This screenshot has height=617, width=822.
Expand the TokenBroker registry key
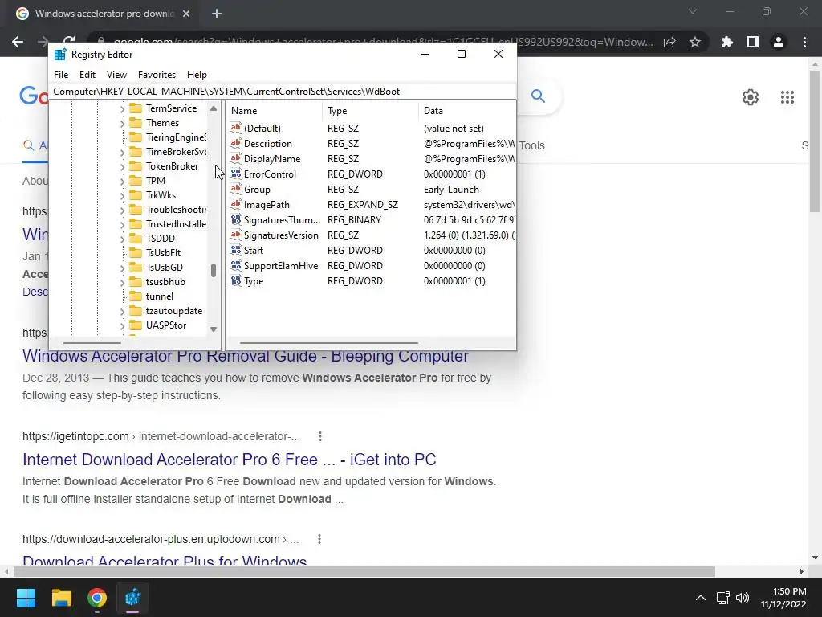(122, 167)
